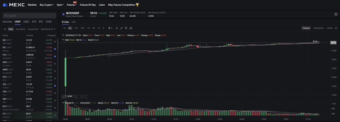This screenshot has height=122, width=340.
Task: Switch to the BTC market tab
Action: pos(41,22)
